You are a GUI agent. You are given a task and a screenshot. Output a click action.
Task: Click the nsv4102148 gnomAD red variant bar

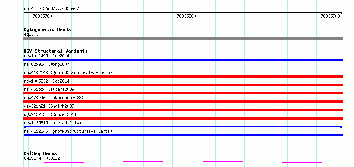(x=183, y=77)
